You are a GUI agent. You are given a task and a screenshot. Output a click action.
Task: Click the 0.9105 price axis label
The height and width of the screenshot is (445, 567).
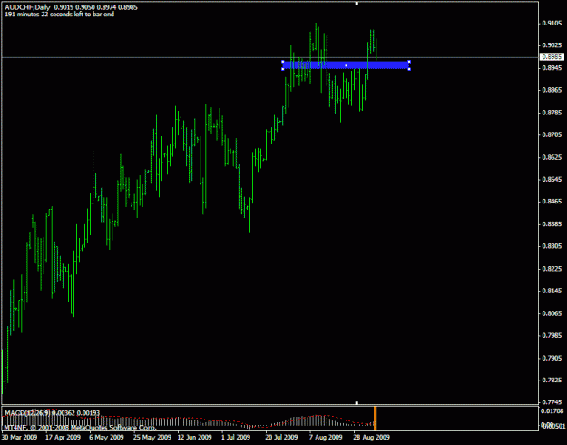click(552, 24)
